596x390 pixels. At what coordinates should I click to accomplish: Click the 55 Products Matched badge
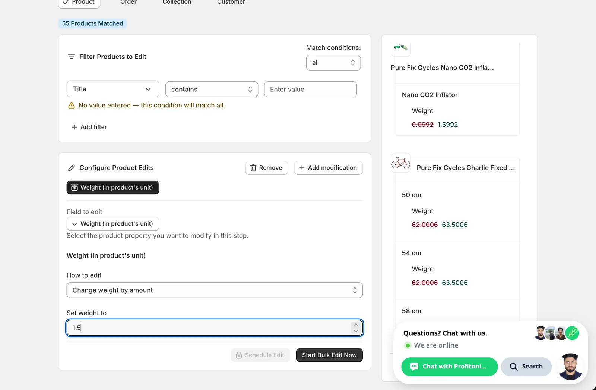(x=92, y=23)
